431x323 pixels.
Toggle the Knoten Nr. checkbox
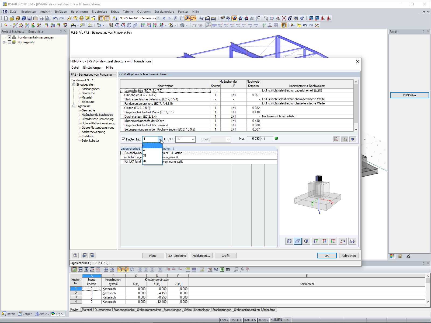click(124, 139)
